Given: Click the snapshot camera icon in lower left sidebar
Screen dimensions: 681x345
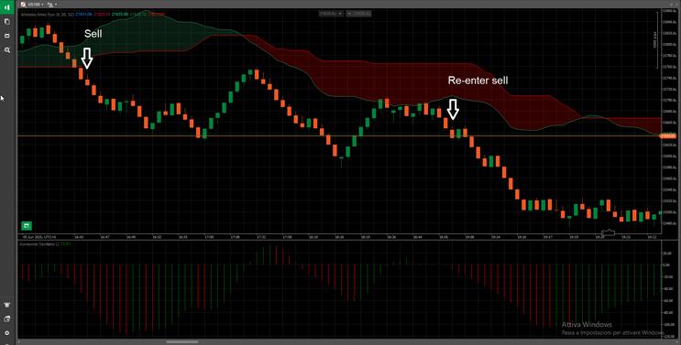Looking at the screenshot, I should 7,305.
